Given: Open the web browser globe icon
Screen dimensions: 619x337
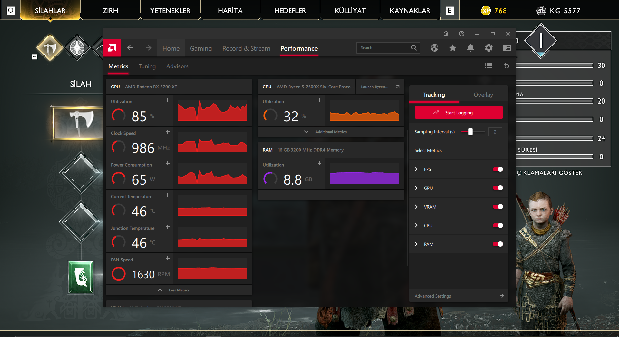Looking at the screenshot, I should (x=434, y=48).
